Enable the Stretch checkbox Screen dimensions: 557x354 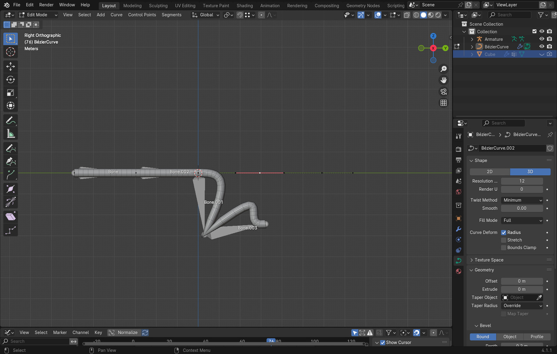click(x=503, y=240)
